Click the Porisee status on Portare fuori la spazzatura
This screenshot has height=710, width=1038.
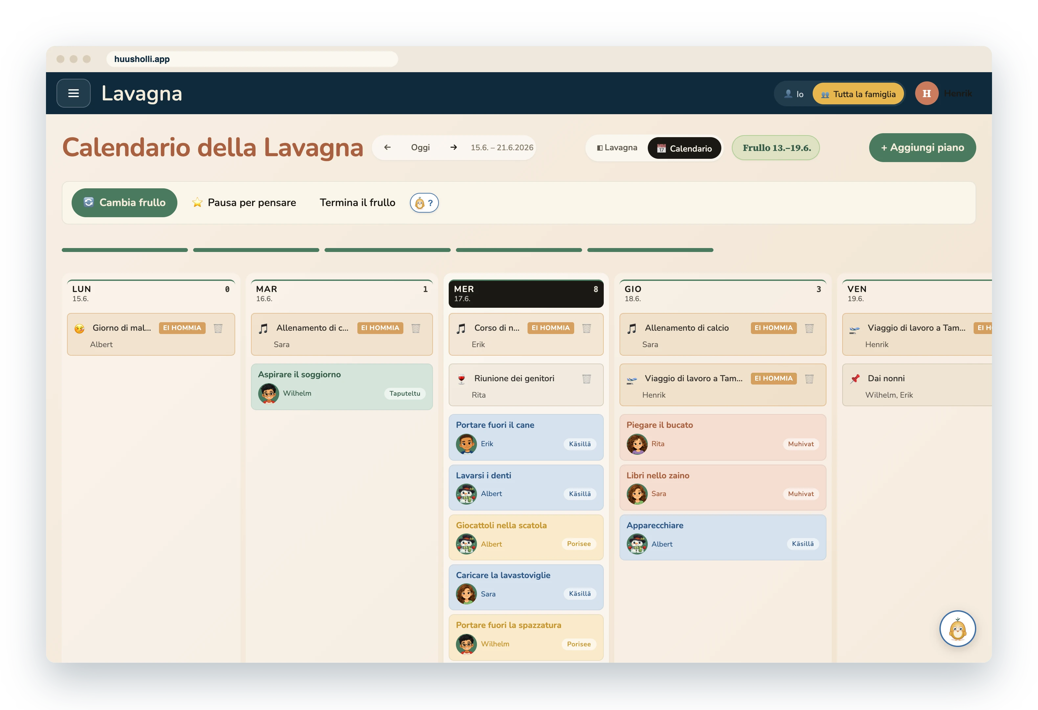click(579, 644)
